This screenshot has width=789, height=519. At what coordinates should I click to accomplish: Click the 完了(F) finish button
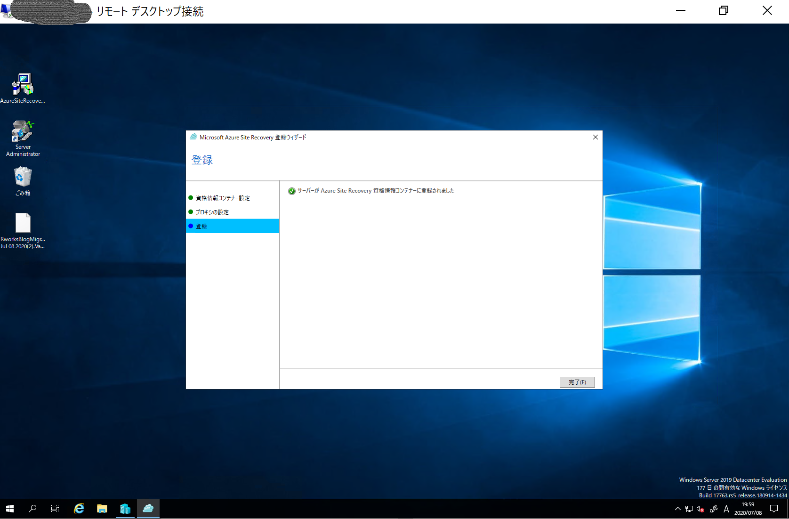[577, 382]
